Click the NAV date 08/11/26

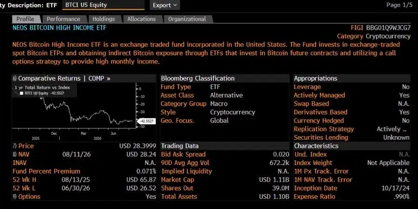tap(77, 154)
